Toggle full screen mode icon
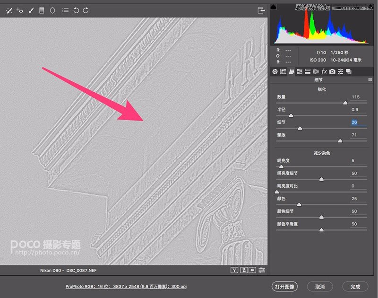Screen dimensions: 378x298 pyautogui.click(x=261, y=10)
